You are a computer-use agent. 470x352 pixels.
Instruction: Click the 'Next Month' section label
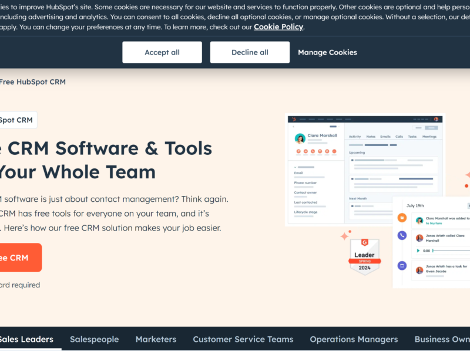point(358,198)
